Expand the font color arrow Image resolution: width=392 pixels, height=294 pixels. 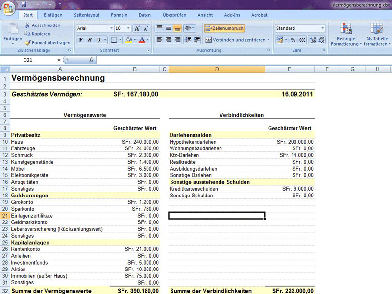coord(148,40)
